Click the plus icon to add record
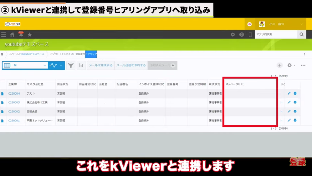The height and width of the screenshot is (177, 312). coord(280,65)
